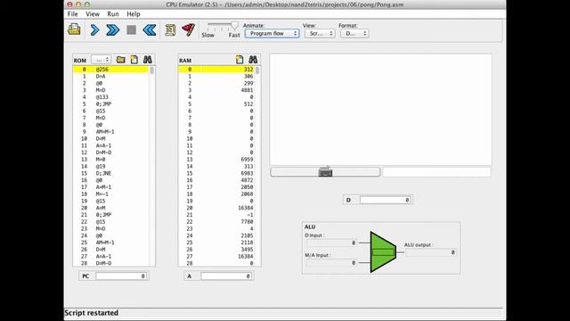
Task: Click the ROM search binoculars icon
Action: (147, 60)
